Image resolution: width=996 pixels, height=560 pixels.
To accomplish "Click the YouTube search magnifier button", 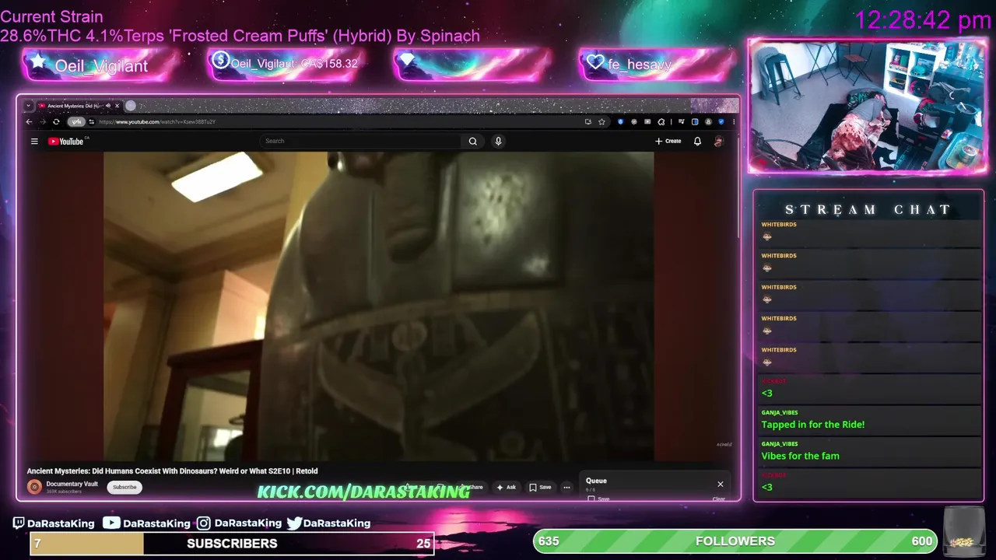I will [472, 141].
